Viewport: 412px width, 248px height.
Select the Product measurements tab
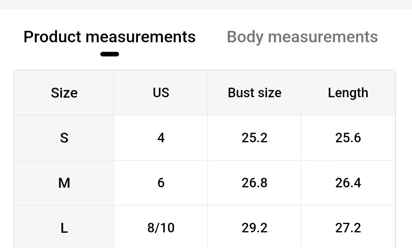(109, 37)
